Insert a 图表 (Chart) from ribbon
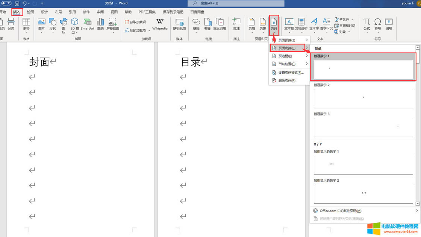 click(100, 24)
